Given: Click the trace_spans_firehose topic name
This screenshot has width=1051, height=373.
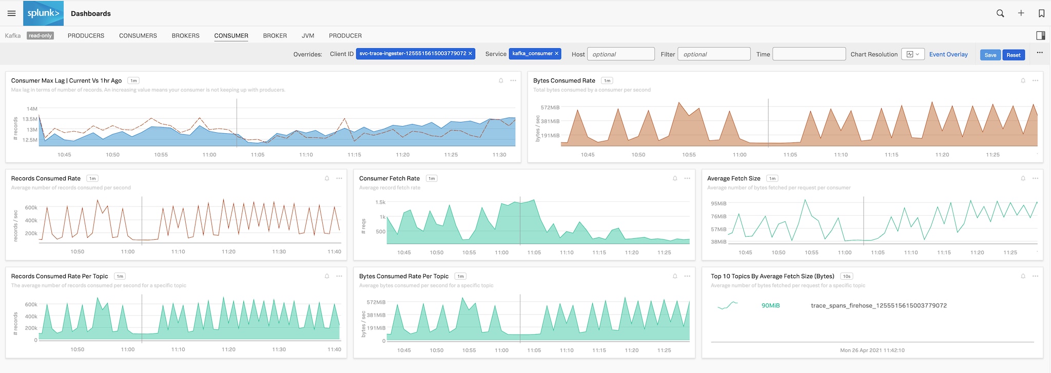Looking at the screenshot, I should click(x=879, y=305).
